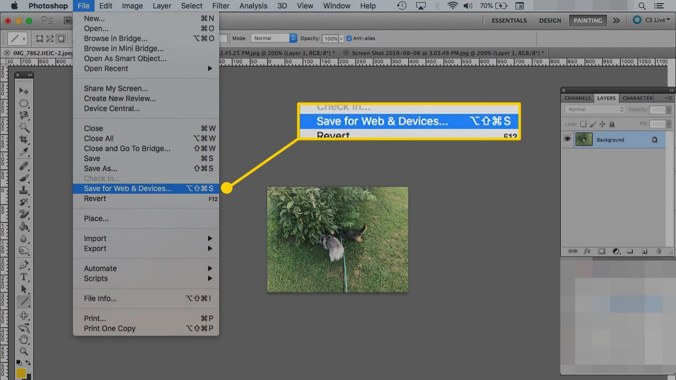Click the Painting workspace button

[x=588, y=21]
